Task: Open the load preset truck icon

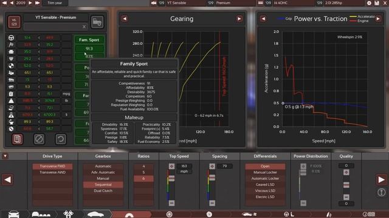Action: pyautogui.click(x=97, y=22)
